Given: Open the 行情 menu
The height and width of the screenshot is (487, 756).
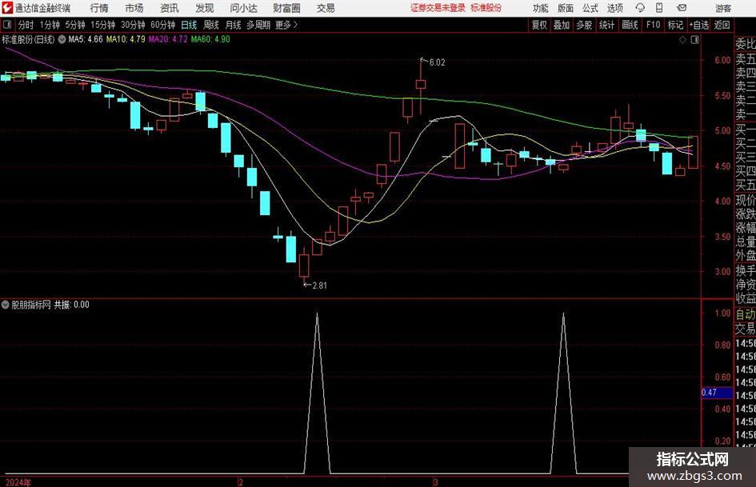Looking at the screenshot, I should click(x=99, y=8).
